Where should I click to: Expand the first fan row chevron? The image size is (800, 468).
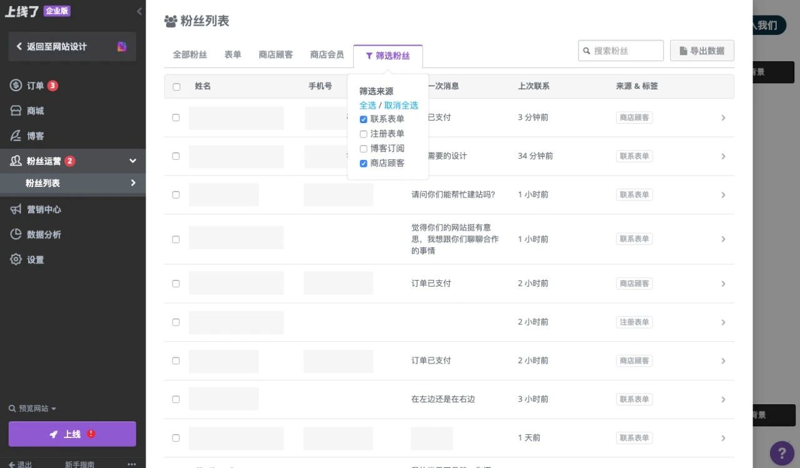tap(723, 117)
